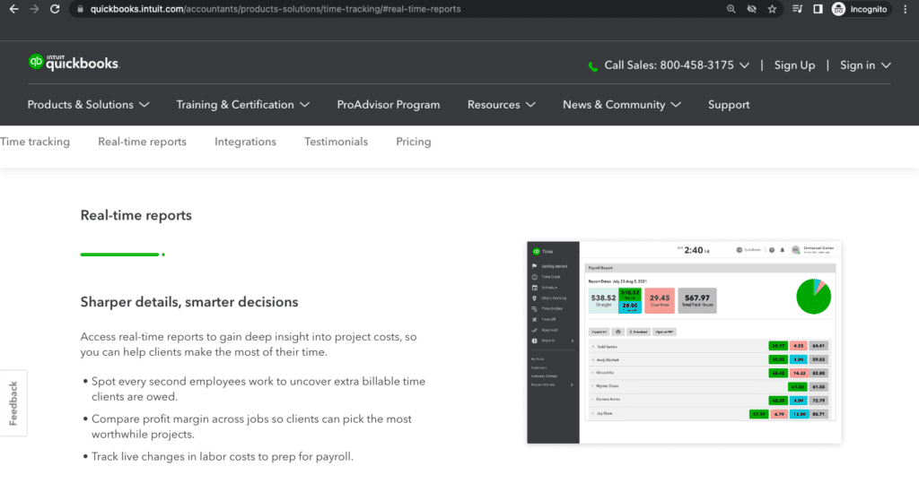Viewport: 919px width, 501px height.
Task: Open the Support link in the navigation
Action: (729, 105)
